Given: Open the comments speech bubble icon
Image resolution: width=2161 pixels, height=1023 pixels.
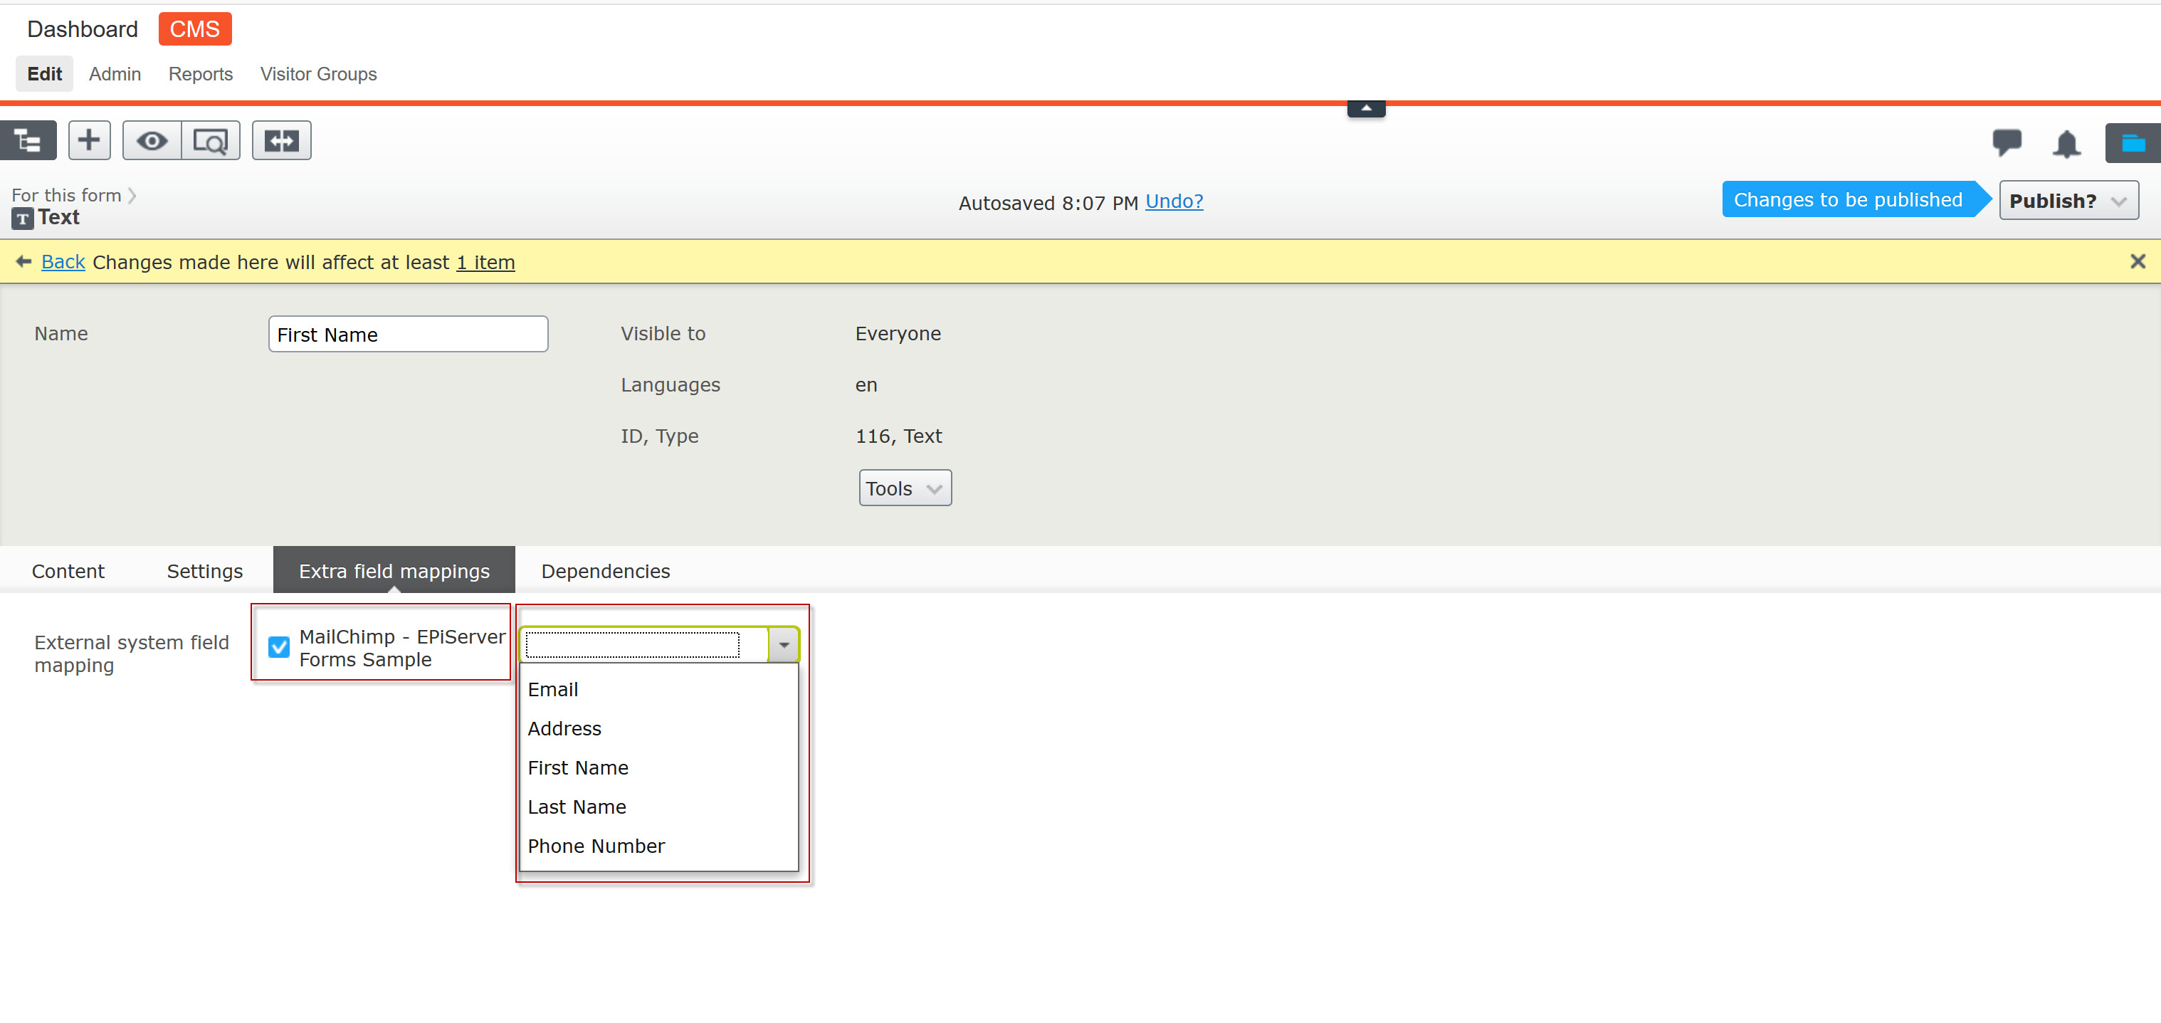Looking at the screenshot, I should pyautogui.click(x=2006, y=142).
